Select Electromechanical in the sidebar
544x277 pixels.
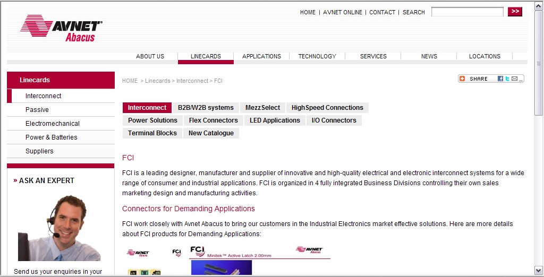[x=61, y=124]
